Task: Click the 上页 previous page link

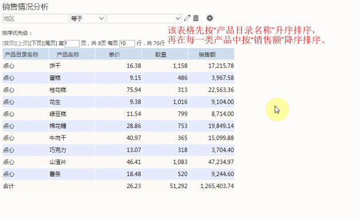Action: click(23, 43)
